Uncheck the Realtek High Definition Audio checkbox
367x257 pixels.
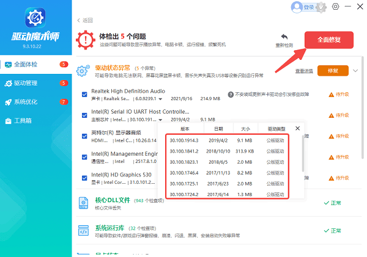pyautogui.click(x=85, y=95)
